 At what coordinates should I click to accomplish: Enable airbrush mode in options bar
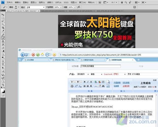[x=79, y=7]
